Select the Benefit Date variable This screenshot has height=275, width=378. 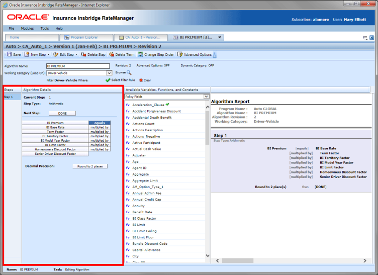click(x=142, y=212)
